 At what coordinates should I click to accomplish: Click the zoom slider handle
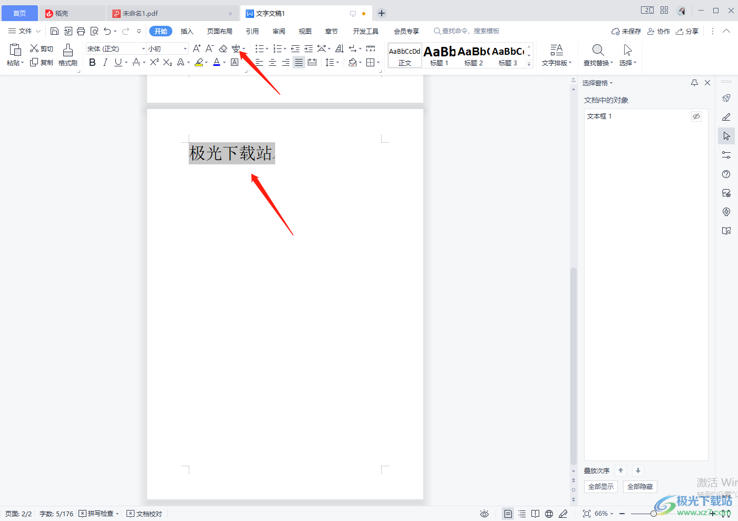coord(654,514)
